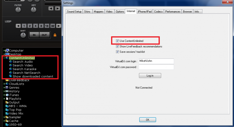Uncheck Use ContentUnlimited checkbox

click(118, 41)
